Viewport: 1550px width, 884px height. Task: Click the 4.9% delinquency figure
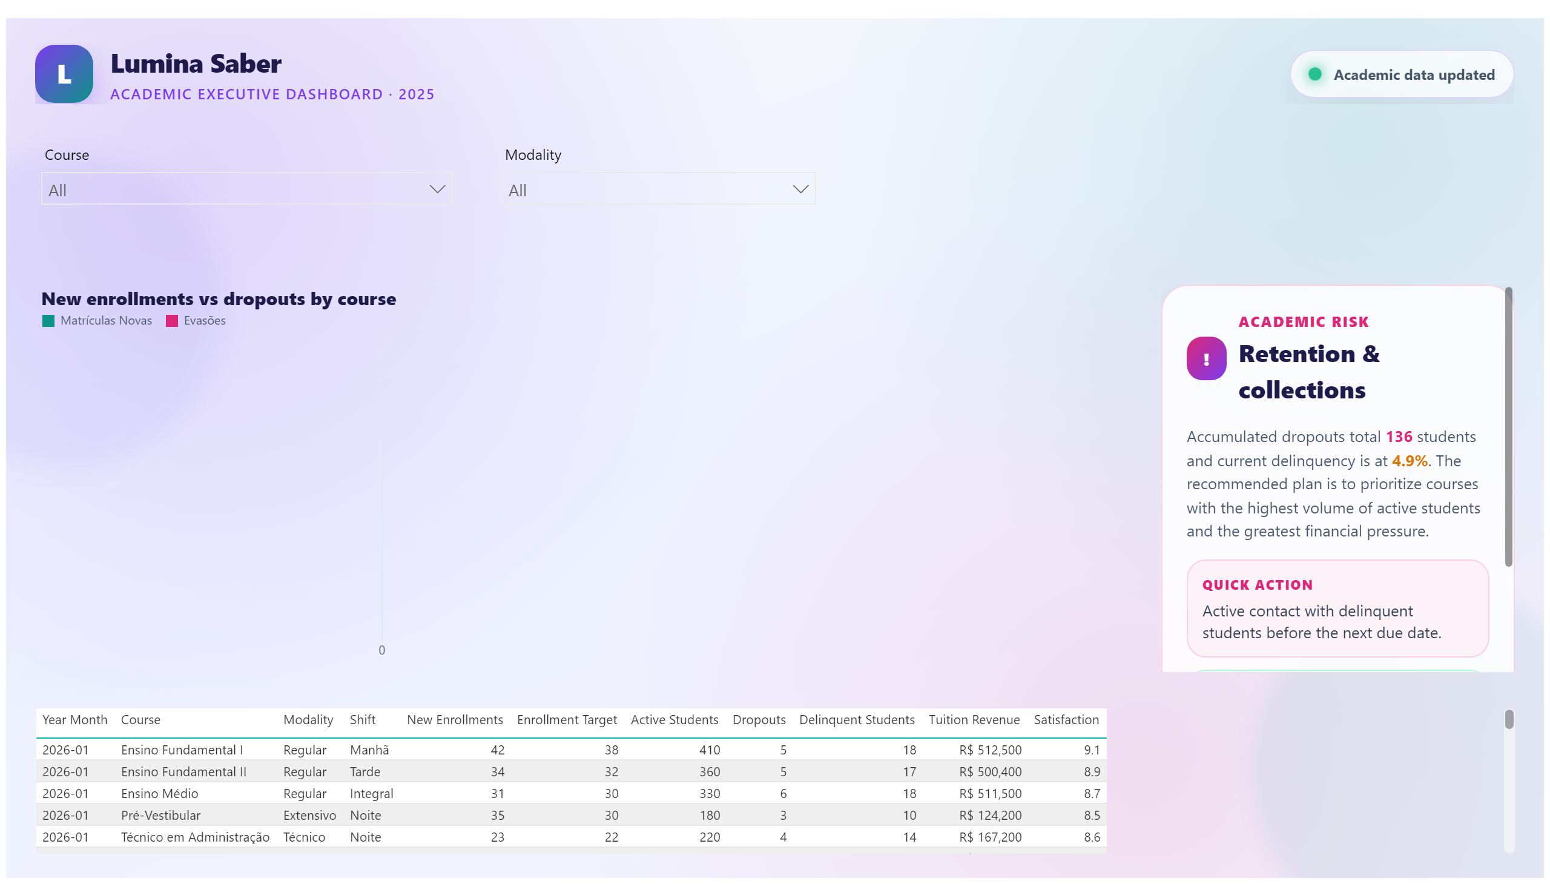[x=1409, y=461]
